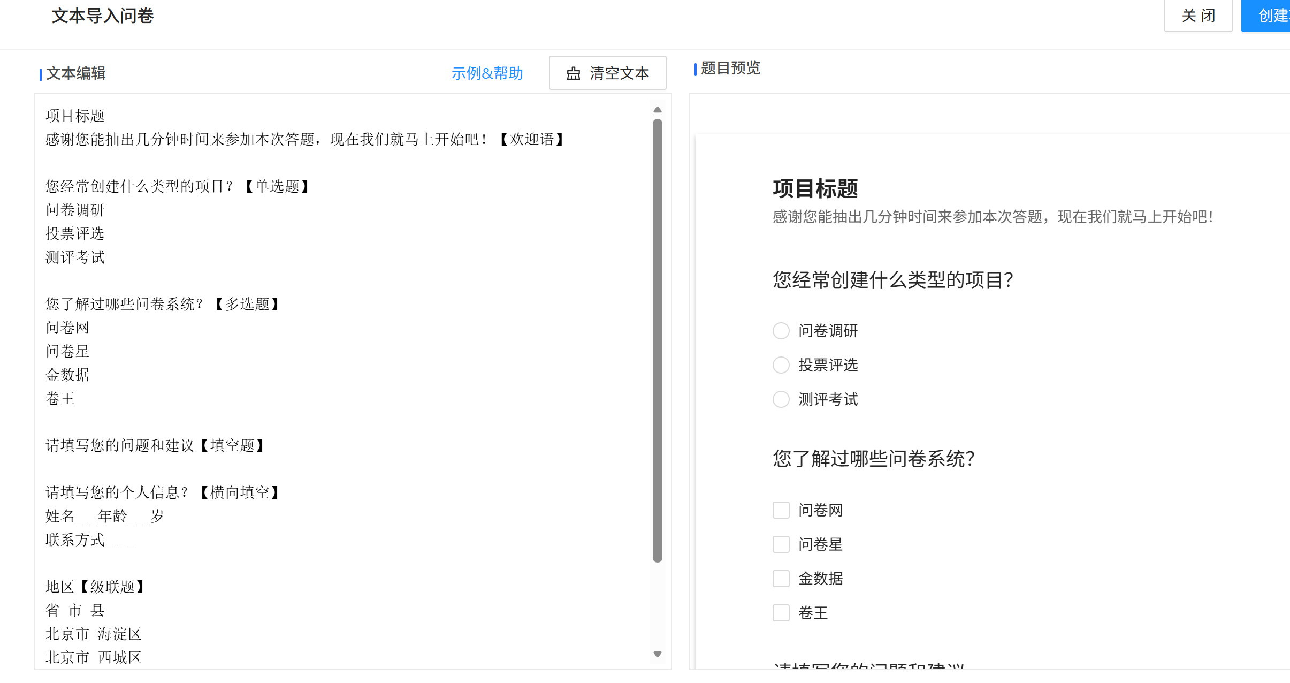Click the 联系方式 line in editor
The height and width of the screenshot is (683, 1290).
click(x=90, y=540)
